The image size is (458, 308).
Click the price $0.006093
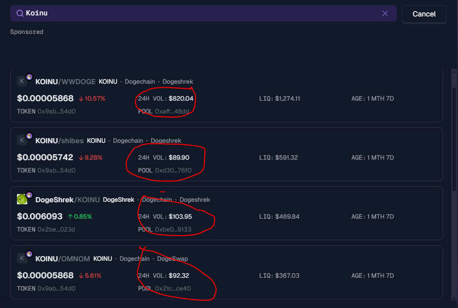[x=40, y=216]
